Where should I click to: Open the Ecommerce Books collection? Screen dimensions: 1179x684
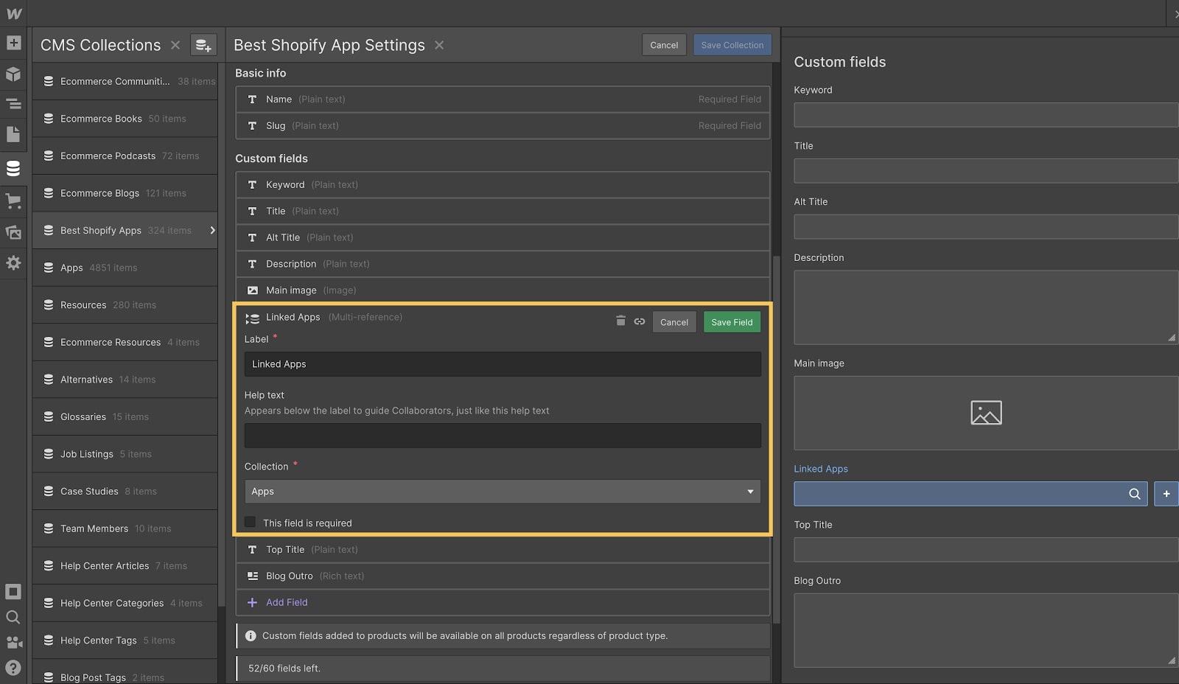[125, 119]
